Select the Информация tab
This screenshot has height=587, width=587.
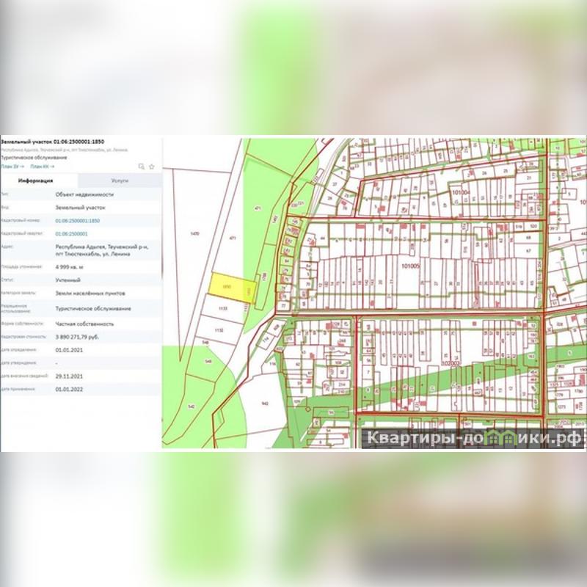click(35, 181)
